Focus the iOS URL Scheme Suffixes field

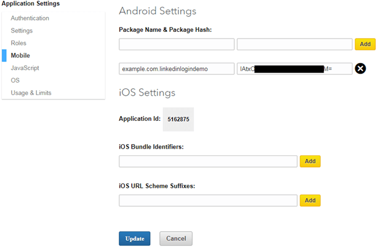tap(208, 201)
